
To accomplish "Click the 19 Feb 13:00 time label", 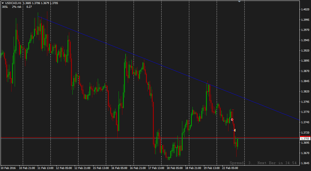I will click(x=212, y=168).
